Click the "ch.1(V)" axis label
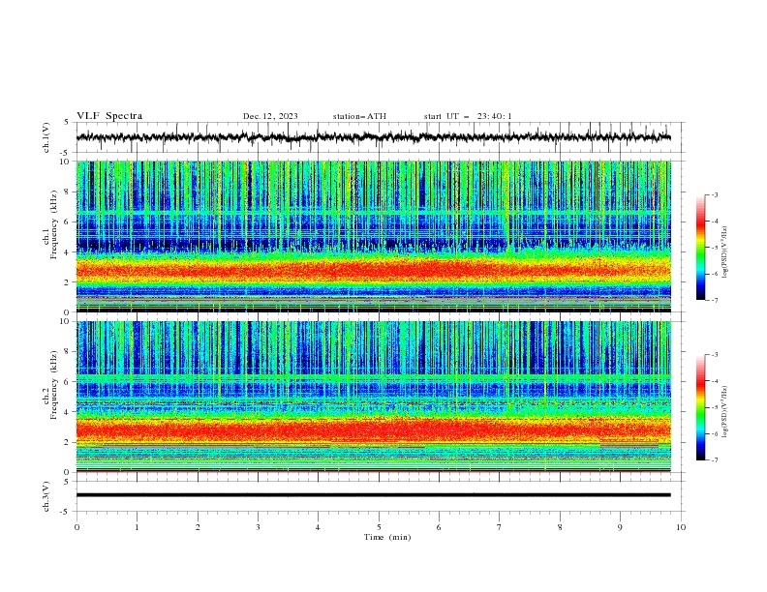This screenshot has width=767, height=592. pyautogui.click(x=46, y=137)
